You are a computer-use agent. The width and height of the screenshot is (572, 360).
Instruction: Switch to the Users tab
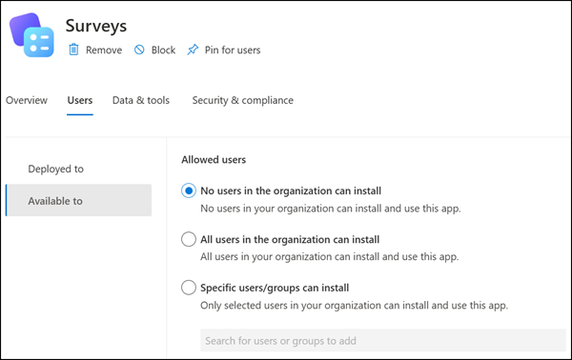(x=80, y=100)
